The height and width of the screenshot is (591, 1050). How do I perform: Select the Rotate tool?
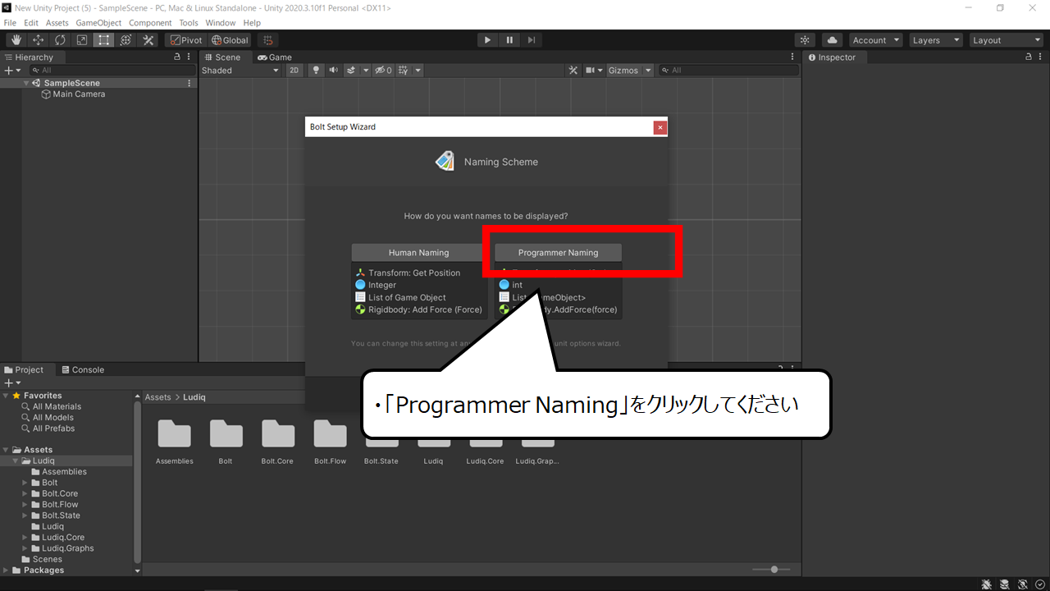click(x=60, y=40)
